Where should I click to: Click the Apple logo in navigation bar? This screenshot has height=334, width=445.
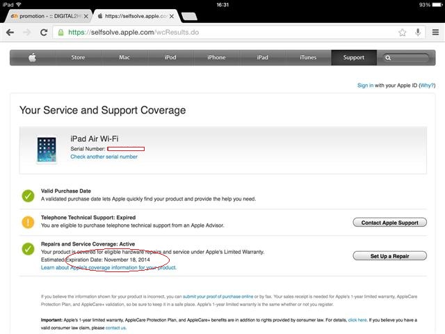[x=33, y=58]
